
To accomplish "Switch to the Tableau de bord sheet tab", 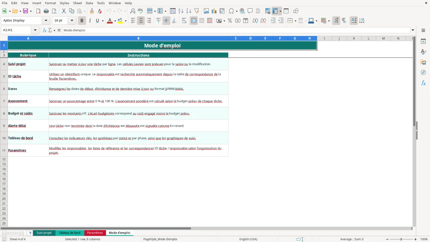I will (x=70, y=233).
